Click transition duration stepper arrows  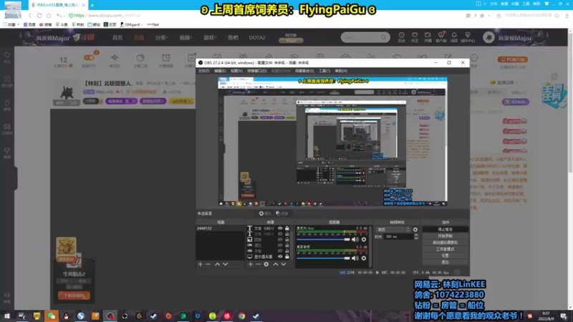pos(416,237)
